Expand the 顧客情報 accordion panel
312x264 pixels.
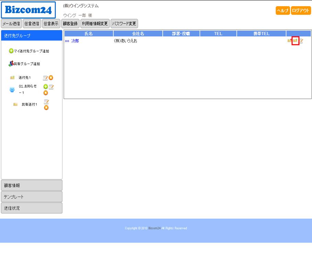32,185
